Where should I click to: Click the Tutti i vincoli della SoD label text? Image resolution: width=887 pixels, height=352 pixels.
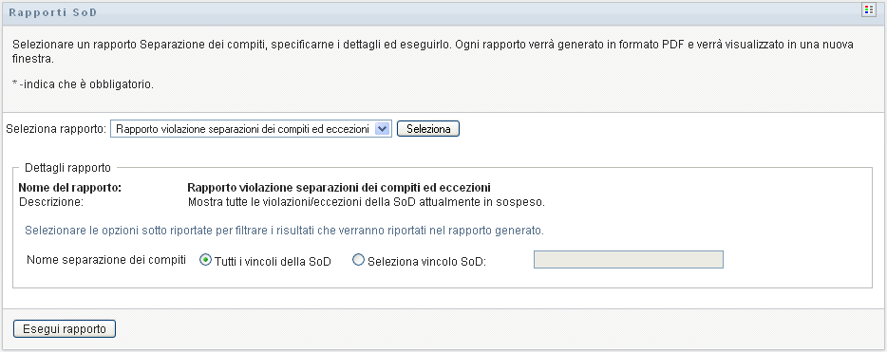tap(273, 262)
